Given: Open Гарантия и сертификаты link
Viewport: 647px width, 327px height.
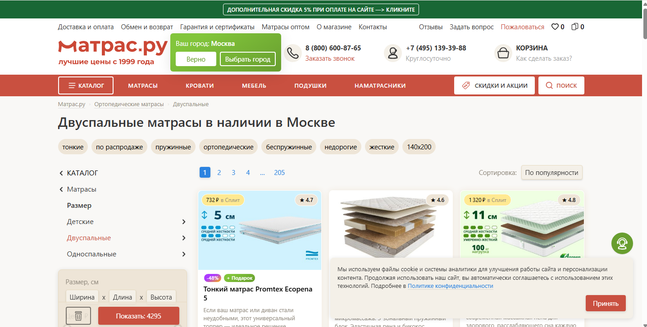Looking at the screenshot, I should point(217,27).
